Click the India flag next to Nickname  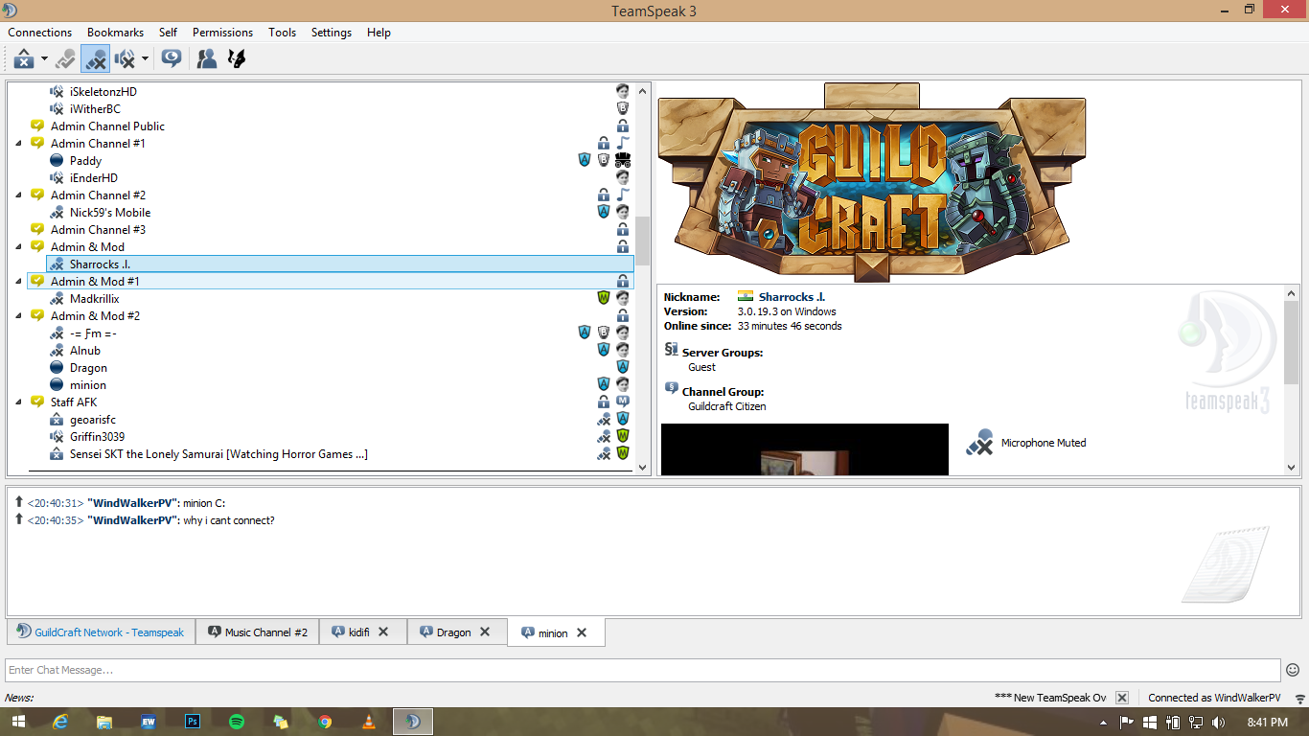pyautogui.click(x=746, y=297)
